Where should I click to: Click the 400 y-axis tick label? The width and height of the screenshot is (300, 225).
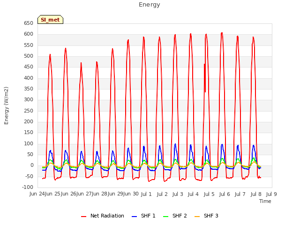(x=29, y=78)
